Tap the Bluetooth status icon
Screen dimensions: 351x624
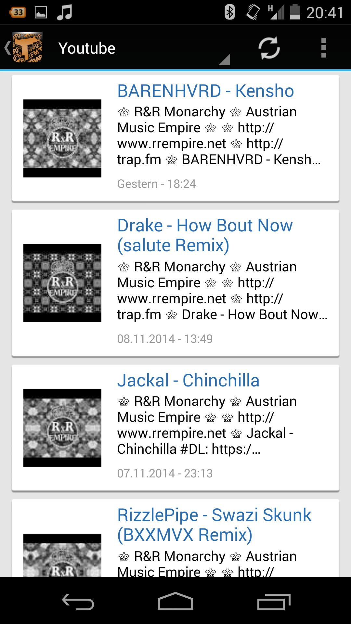(230, 12)
